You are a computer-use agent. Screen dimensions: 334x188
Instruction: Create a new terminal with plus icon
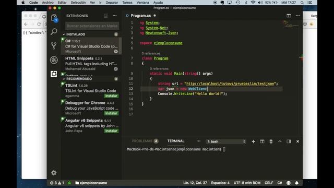[253, 142]
